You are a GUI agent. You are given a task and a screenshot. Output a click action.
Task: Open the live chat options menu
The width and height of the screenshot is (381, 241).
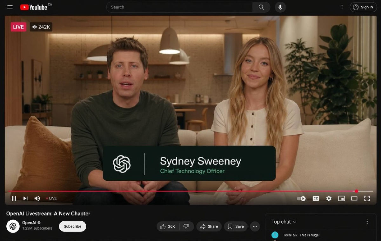pos(367,222)
